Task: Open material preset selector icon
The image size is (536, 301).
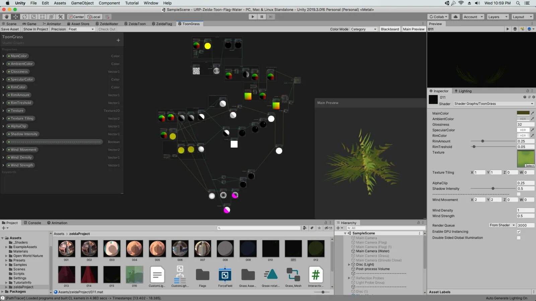Action: 529,97
